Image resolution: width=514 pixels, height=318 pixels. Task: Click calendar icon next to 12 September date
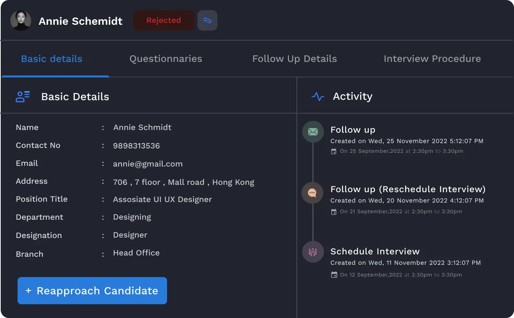[x=334, y=275]
